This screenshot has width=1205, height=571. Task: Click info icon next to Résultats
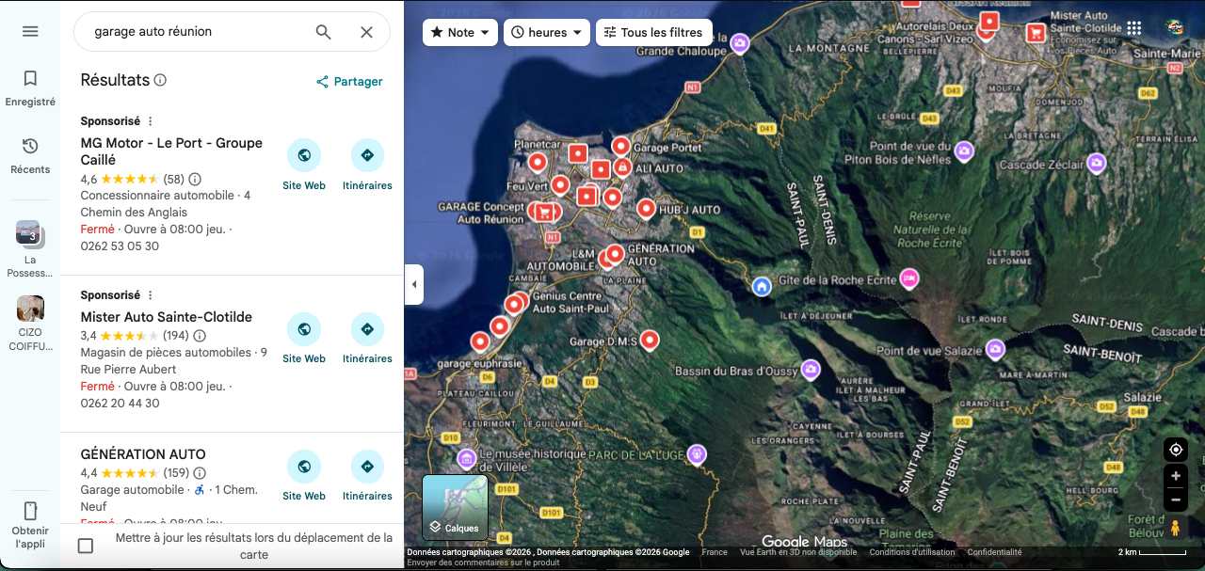160,80
